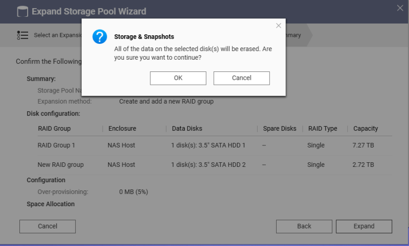
Task: Select the Summary wizard step
Action: 294,35
